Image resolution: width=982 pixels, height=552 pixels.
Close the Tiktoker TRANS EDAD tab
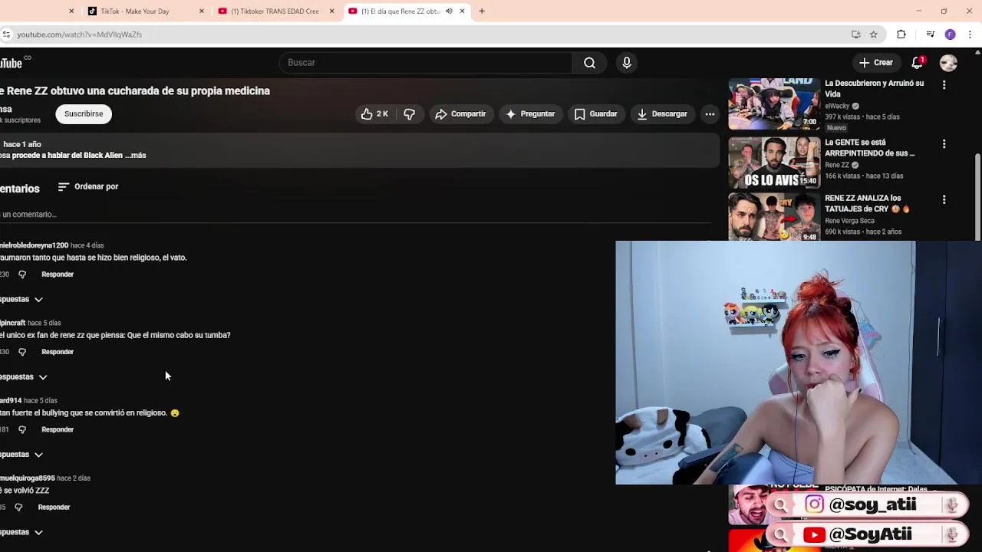tap(332, 11)
